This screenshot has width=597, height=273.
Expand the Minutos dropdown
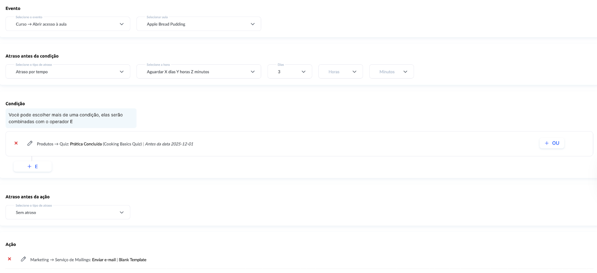[391, 72]
